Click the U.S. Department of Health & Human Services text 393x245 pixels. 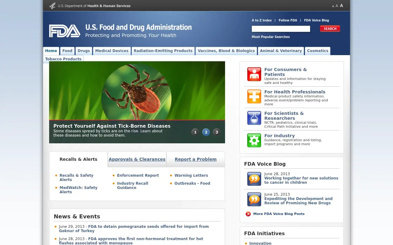(94, 6)
